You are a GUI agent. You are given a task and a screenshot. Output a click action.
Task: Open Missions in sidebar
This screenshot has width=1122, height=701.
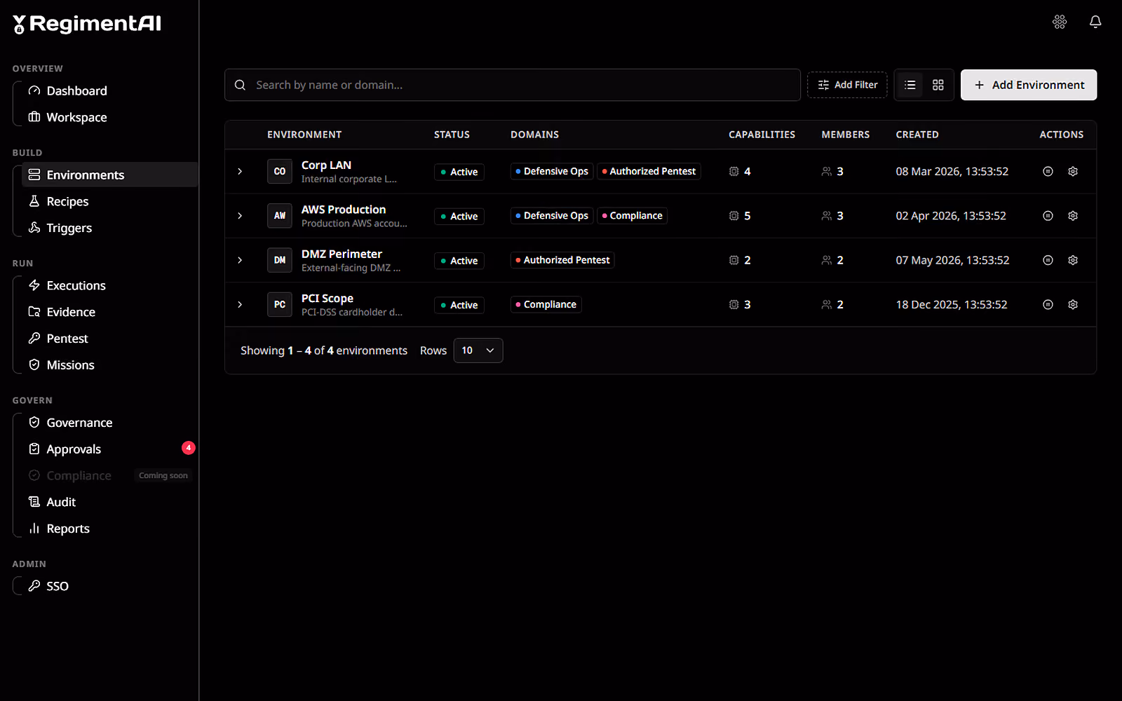click(x=110, y=365)
